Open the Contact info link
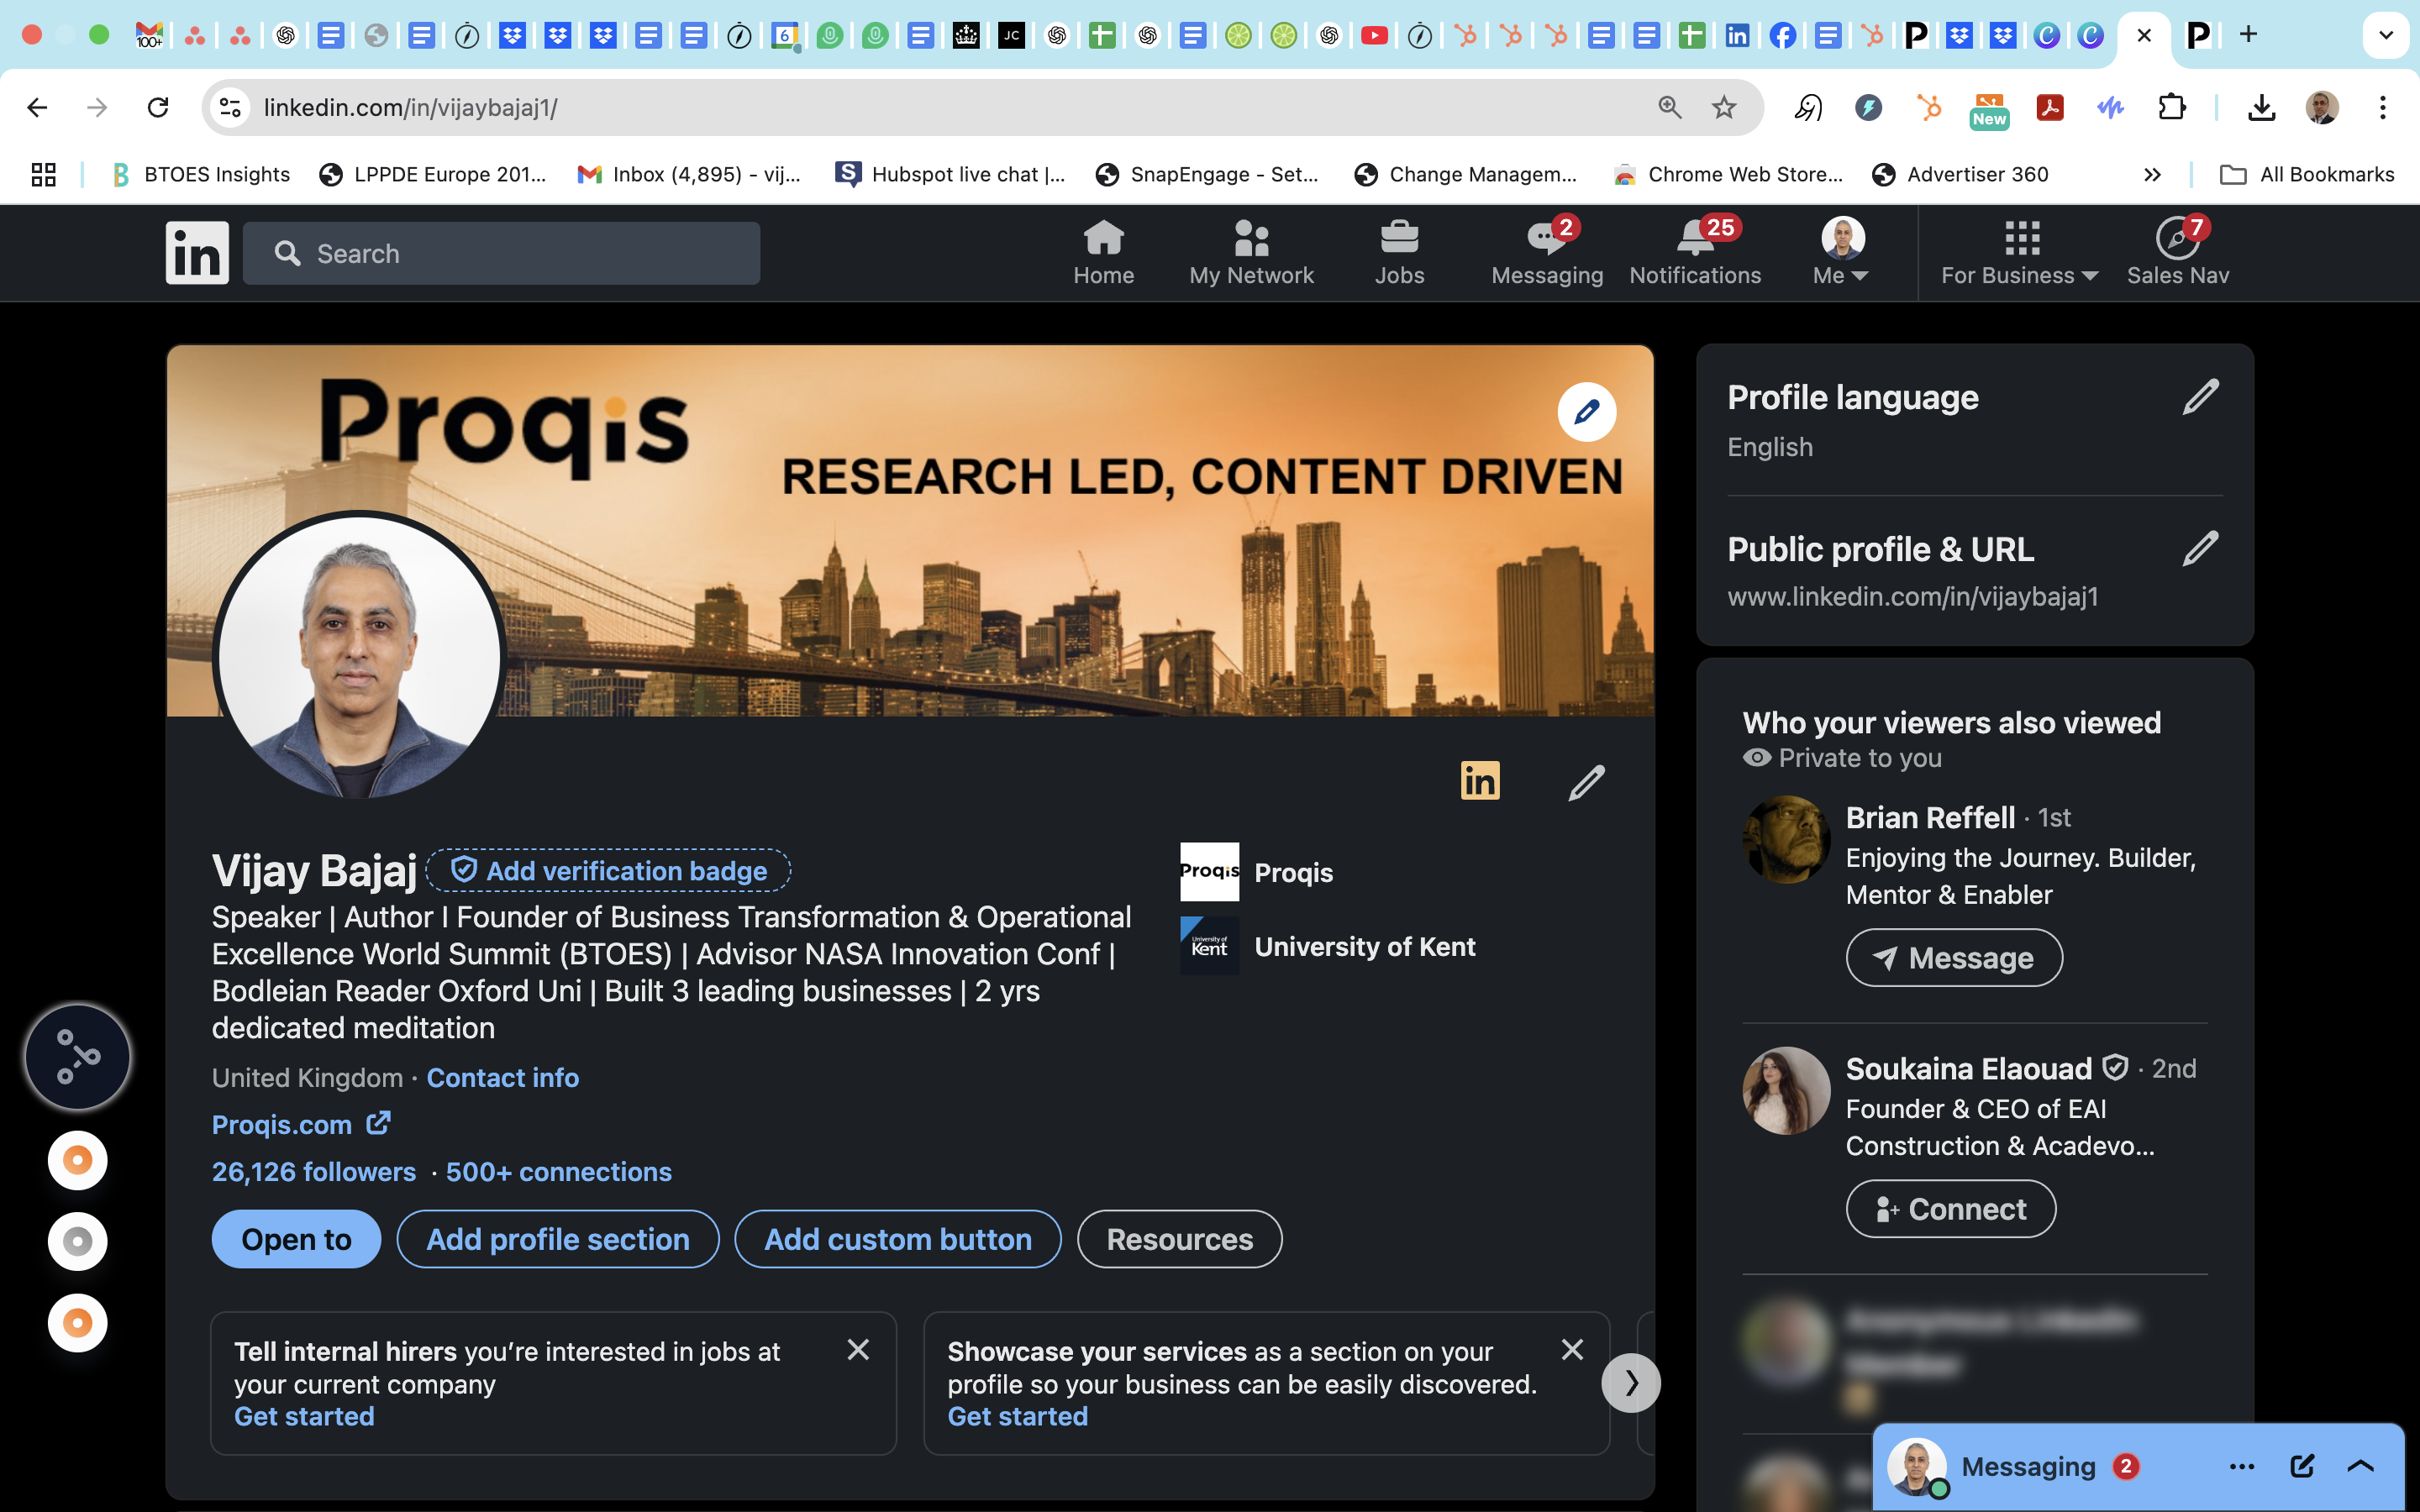2420x1512 pixels. 502,1078
